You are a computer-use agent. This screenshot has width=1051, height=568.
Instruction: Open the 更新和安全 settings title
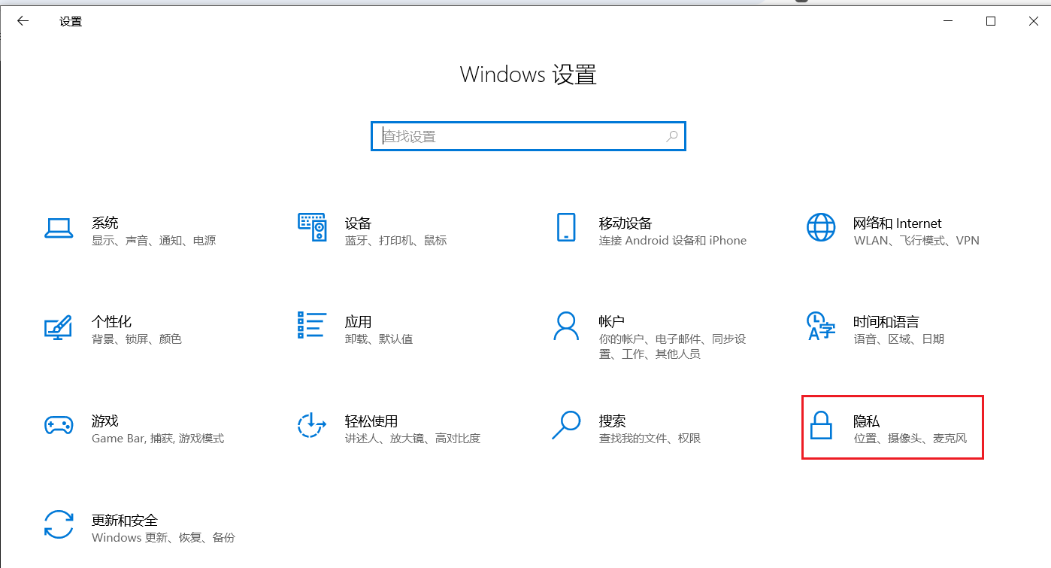coord(125,520)
